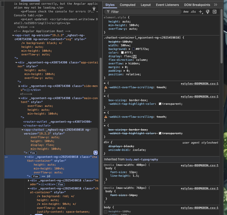Open the :hov element state panel
227x215 pixels.
pos(186,12)
